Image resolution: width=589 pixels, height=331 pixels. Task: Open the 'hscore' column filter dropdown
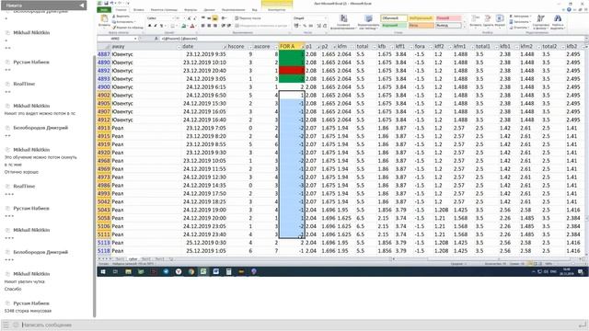pyautogui.click(x=250, y=47)
